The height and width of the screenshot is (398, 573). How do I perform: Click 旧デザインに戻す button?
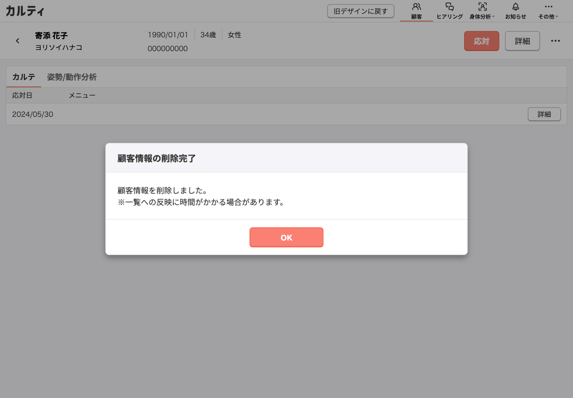[x=360, y=11]
